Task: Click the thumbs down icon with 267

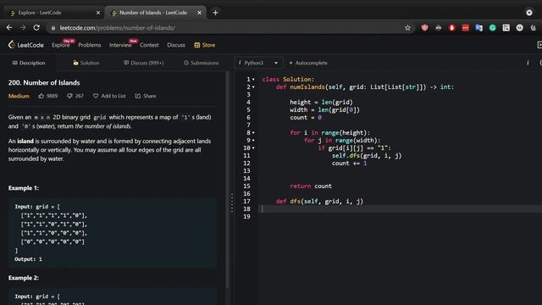Action: [x=69, y=96]
